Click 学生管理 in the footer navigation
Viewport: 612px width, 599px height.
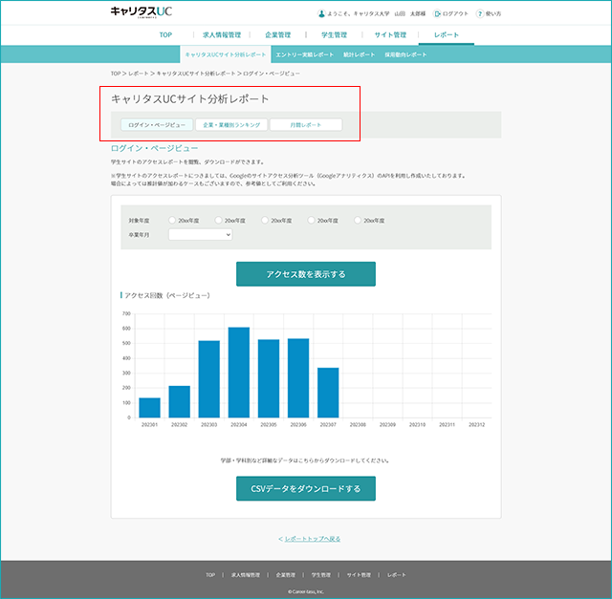coord(321,575)
